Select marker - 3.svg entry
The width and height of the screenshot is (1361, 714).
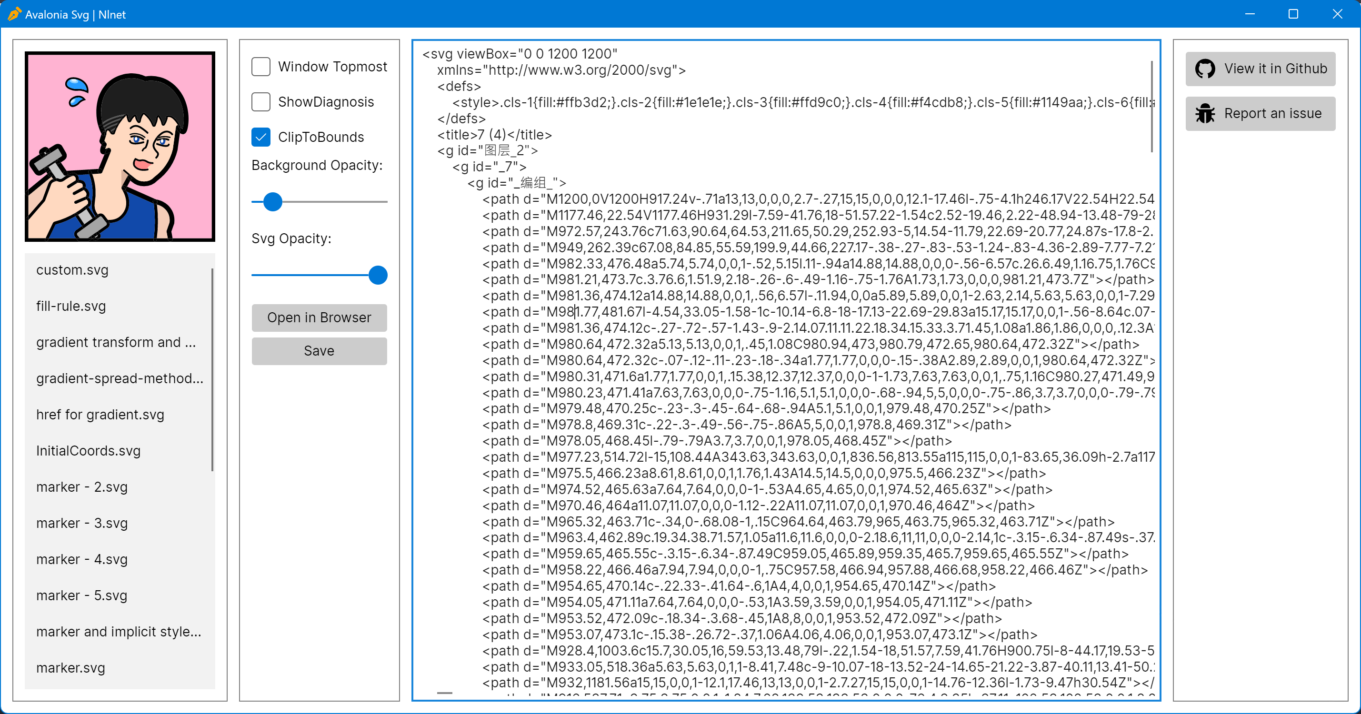[x=82, y=523]
